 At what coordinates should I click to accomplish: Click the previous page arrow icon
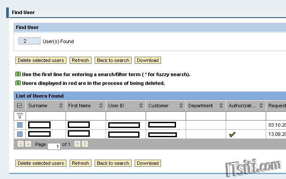click(x=28, y=144)
